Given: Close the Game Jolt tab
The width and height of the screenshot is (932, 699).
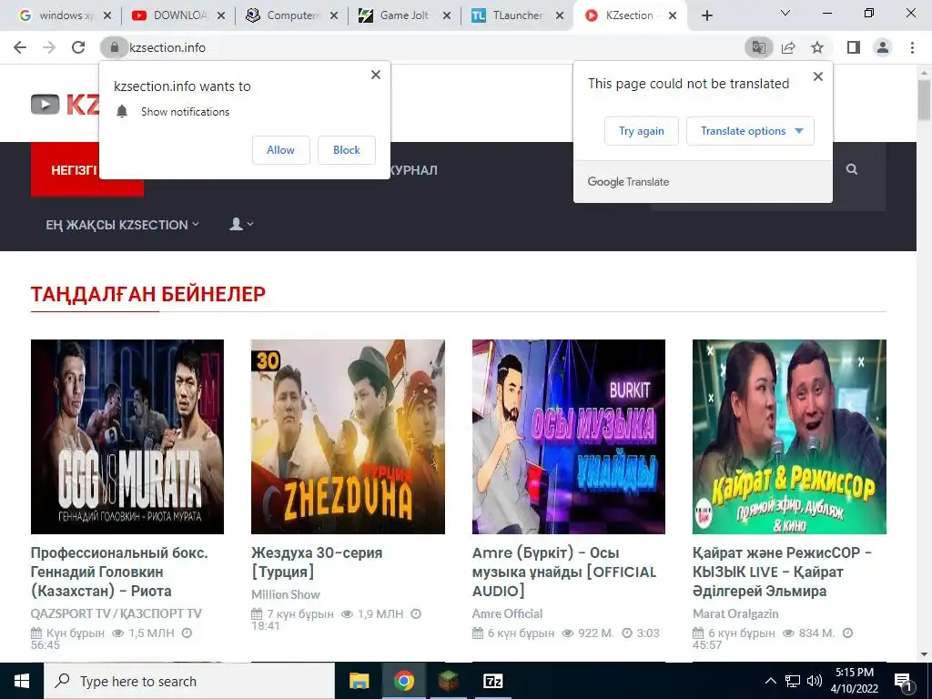Looking at the screenshot, I should coord(447,16).
